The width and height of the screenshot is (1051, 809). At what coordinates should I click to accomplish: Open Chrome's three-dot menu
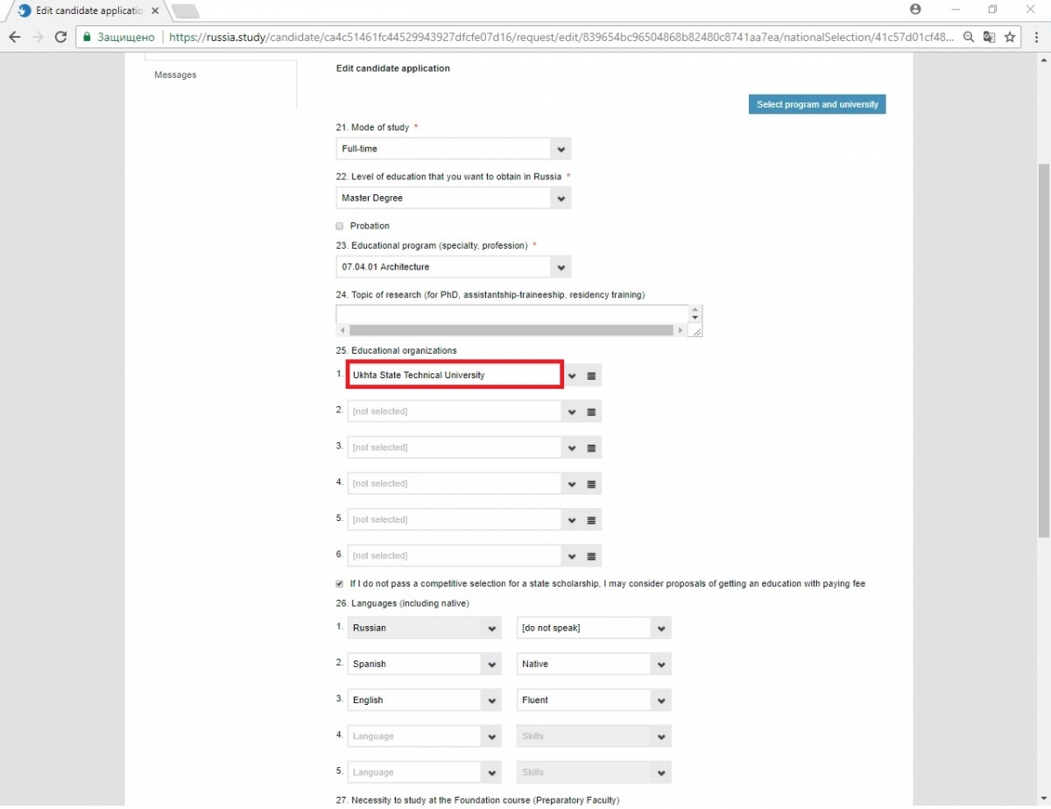point(1035,38)
